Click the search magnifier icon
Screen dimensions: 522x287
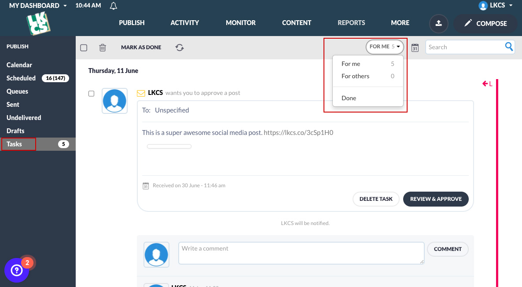[x=509, y=47]
